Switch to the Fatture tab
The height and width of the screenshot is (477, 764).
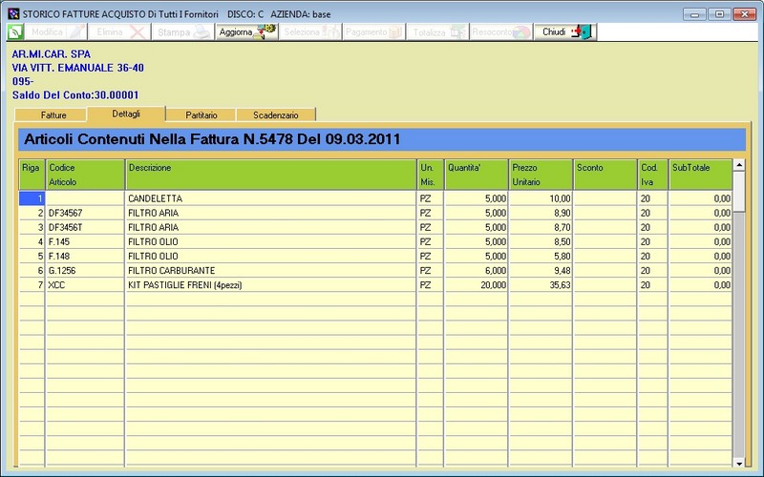51,114
